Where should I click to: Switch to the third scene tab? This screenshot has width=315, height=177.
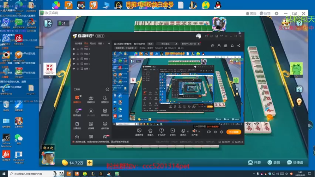[93, 43]
